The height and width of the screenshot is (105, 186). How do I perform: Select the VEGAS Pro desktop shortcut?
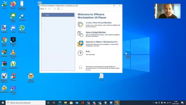13,42
